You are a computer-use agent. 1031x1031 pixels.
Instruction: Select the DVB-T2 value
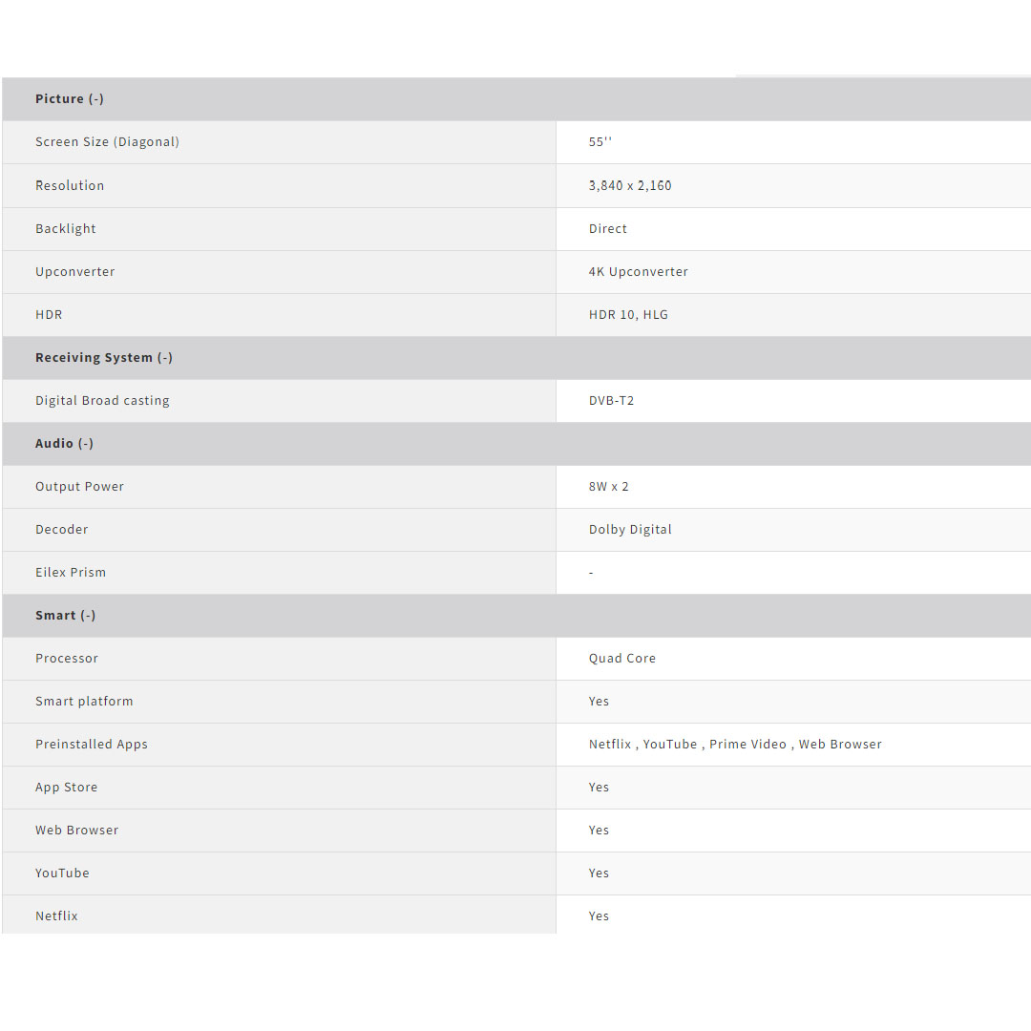click(611, 401)
